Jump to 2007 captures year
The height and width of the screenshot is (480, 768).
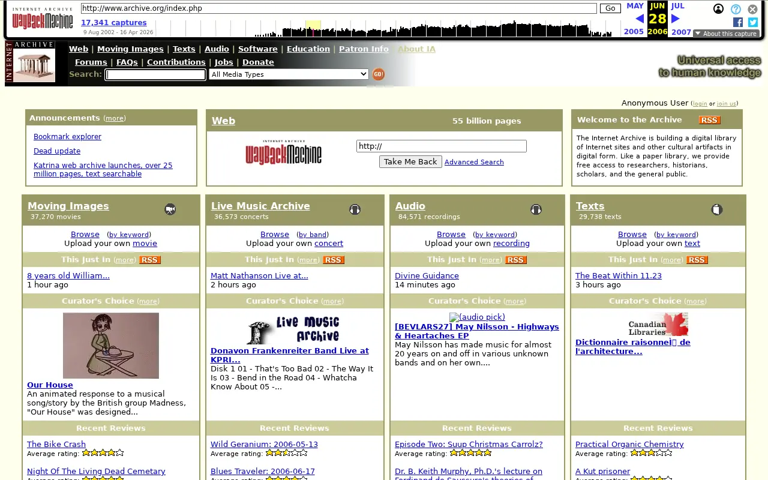click(681, 32)
